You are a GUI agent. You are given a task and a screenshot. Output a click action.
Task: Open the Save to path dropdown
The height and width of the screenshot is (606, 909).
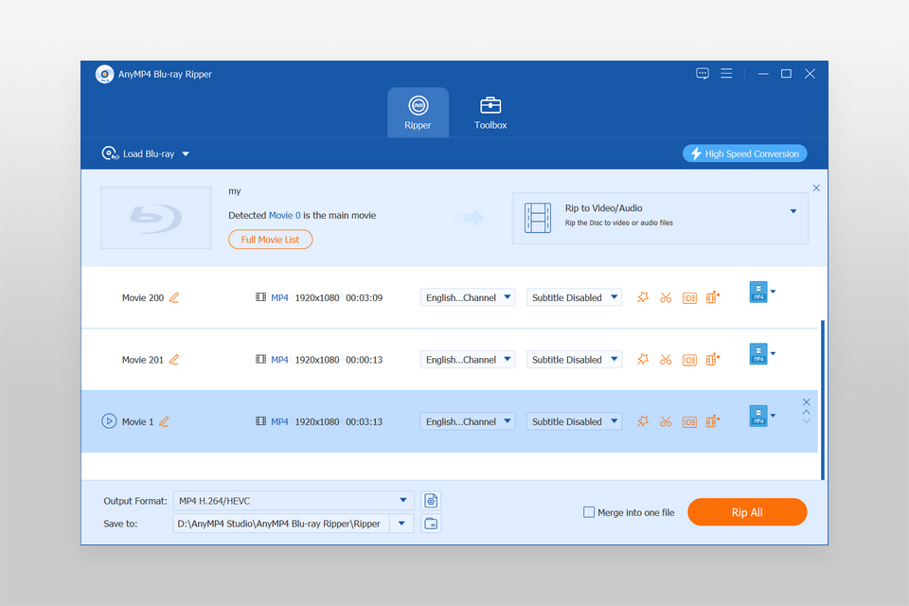pyautogui.click(x=401, y=523)
